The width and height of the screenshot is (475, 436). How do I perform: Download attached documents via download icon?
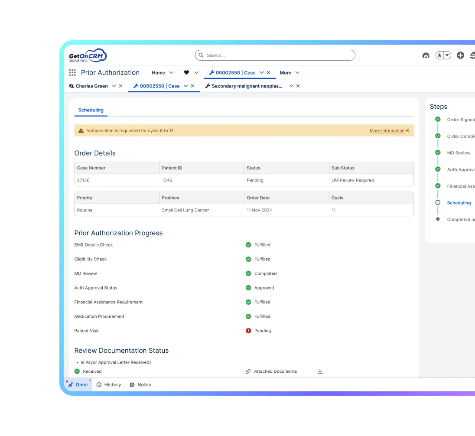tap(320, 371)
